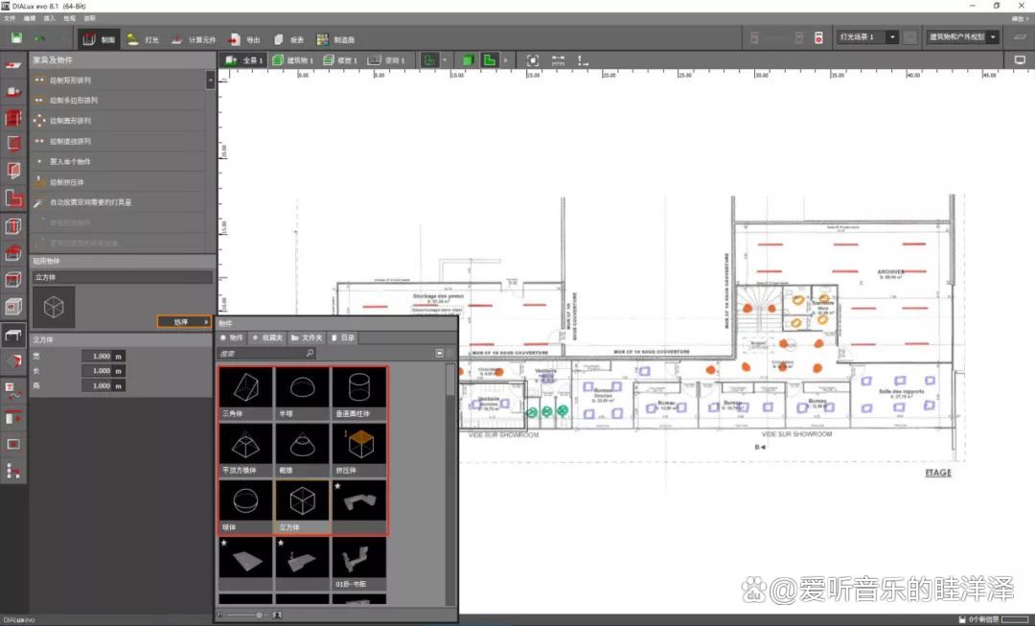Click the magnifier search icon

tap(310, 354)
